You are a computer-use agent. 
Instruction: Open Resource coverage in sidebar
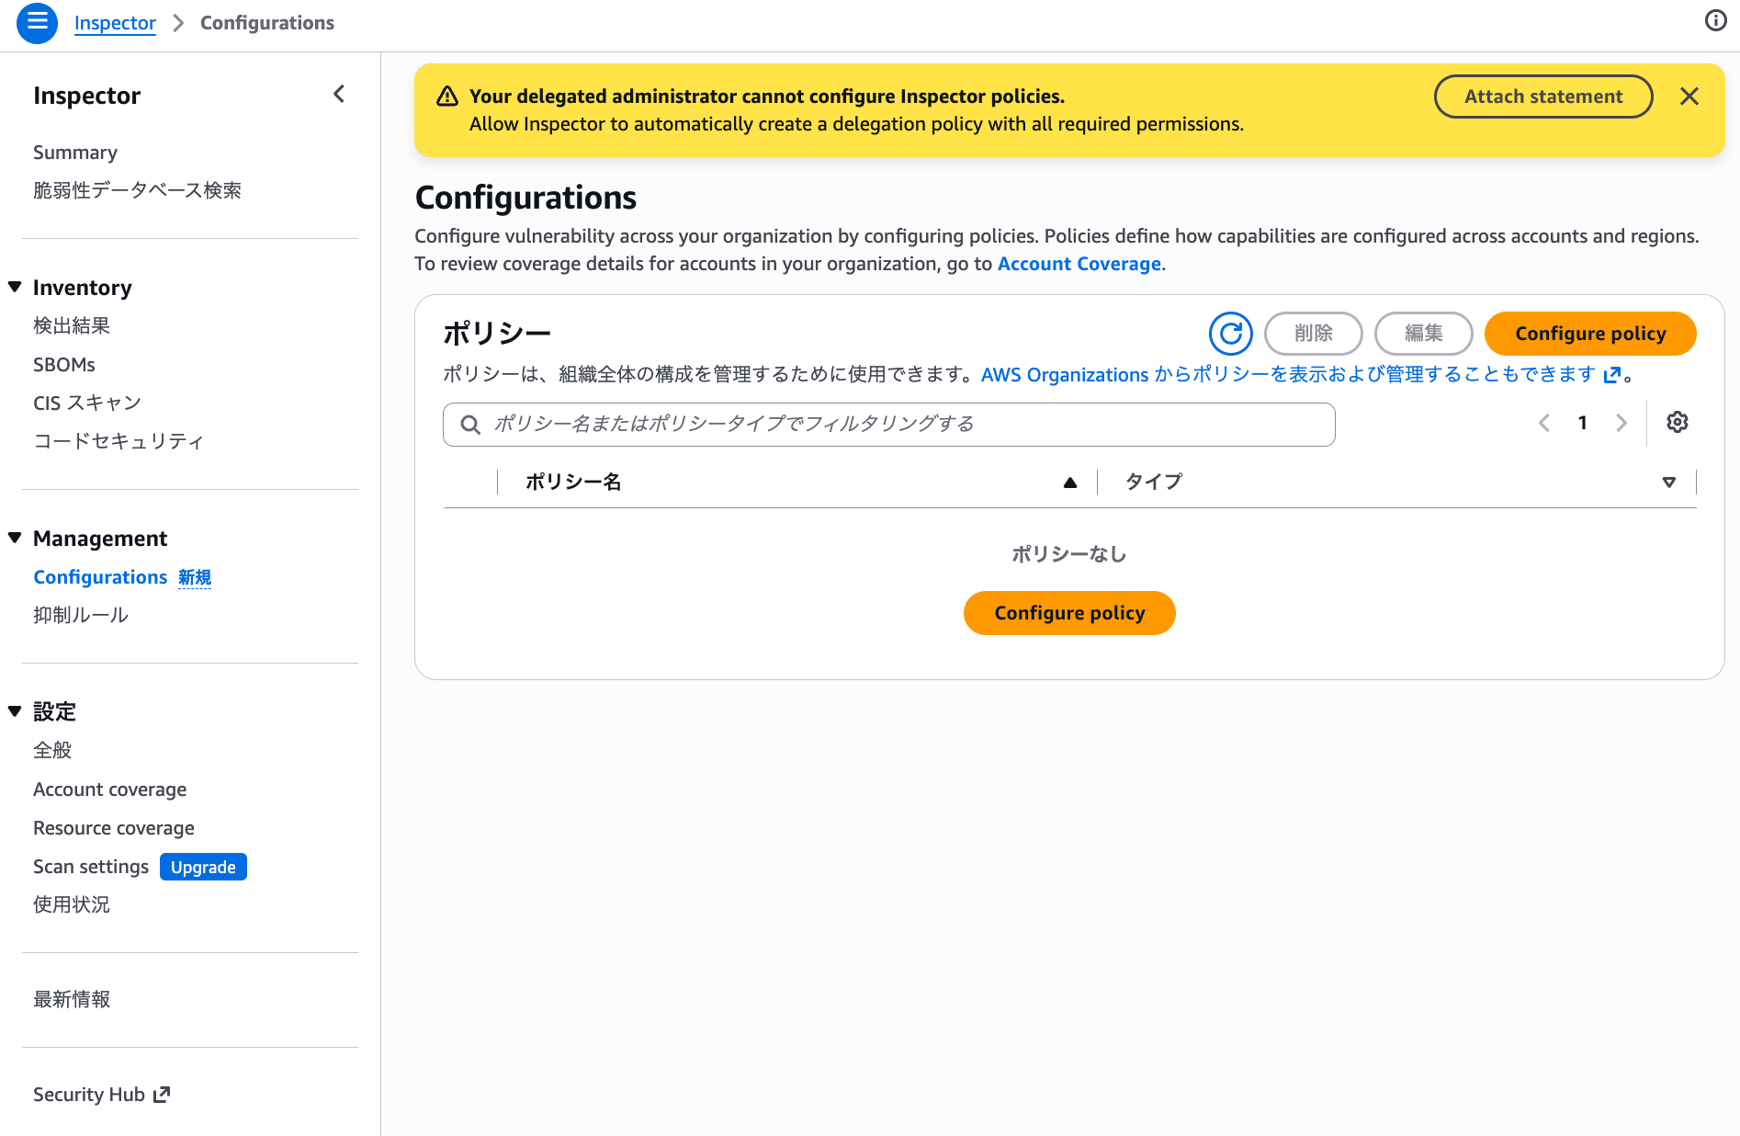(114, 828)
